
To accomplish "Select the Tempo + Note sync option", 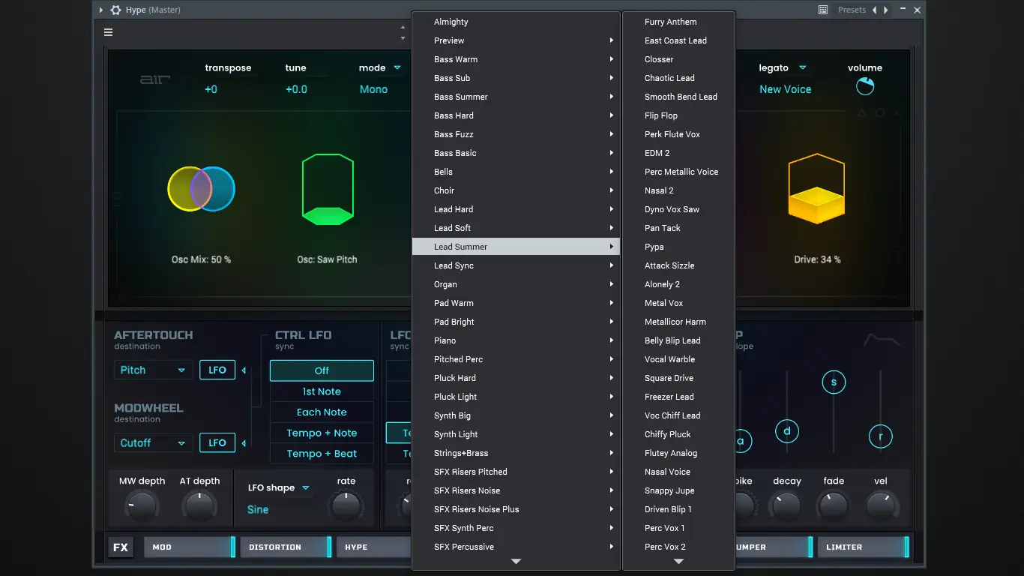I will click(x=322, y=433).
